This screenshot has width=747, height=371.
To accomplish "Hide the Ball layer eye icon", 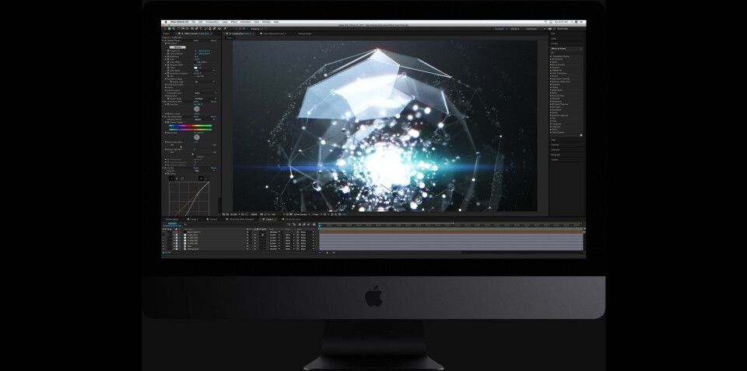I will 163,246.
